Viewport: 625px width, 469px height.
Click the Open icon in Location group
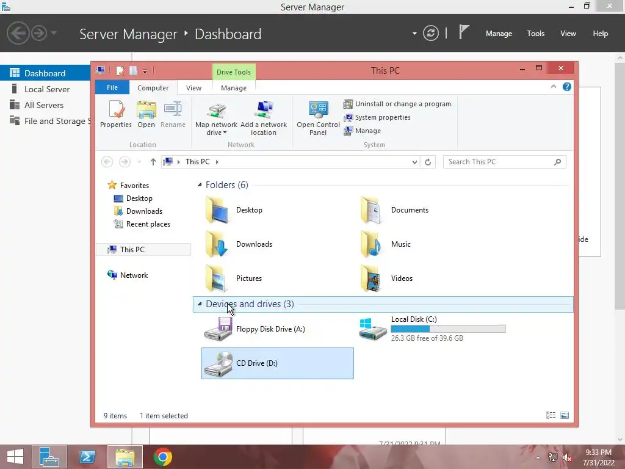click(x=146, y=114)
